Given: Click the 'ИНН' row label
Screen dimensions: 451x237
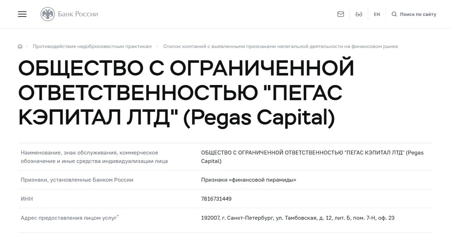Looking at the screenshot, I should coord(27,199).
